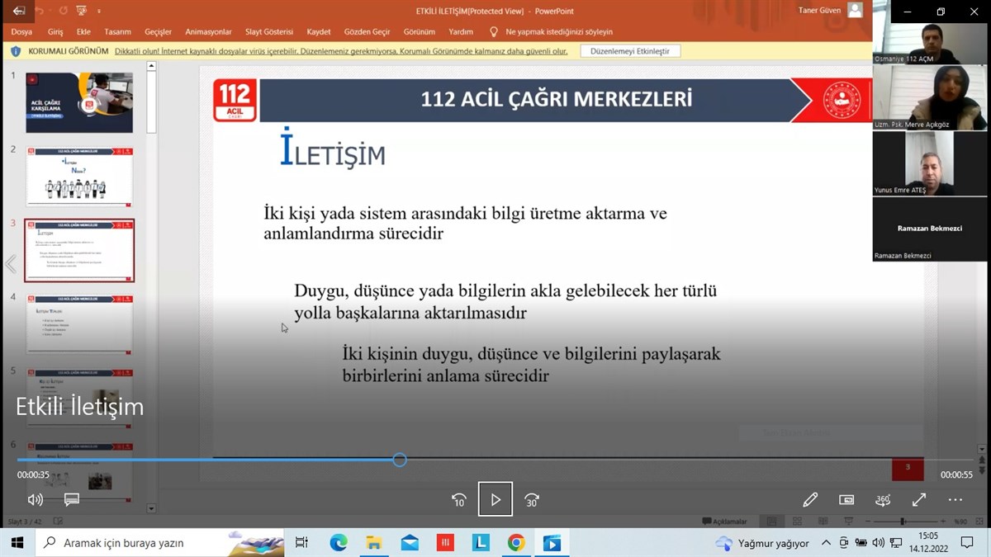Click the pencil edit icon
991x557 pixels.
click(810, 499)
